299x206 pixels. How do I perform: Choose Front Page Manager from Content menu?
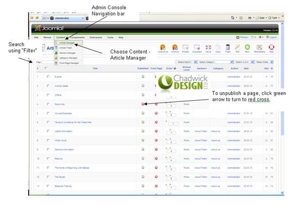pos(68,63)
